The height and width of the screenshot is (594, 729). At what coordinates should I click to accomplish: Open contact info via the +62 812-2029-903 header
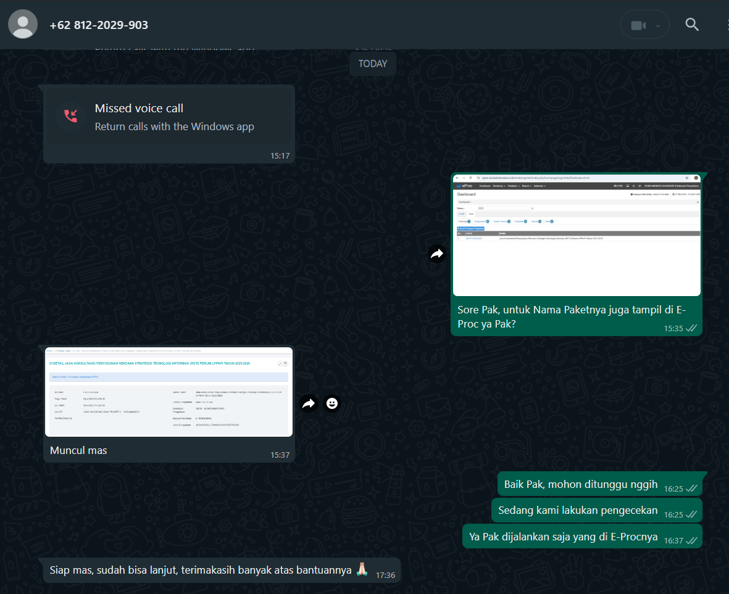coord(99,25)
